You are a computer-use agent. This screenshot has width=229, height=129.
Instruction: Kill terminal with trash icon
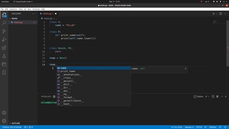point(217,96)
